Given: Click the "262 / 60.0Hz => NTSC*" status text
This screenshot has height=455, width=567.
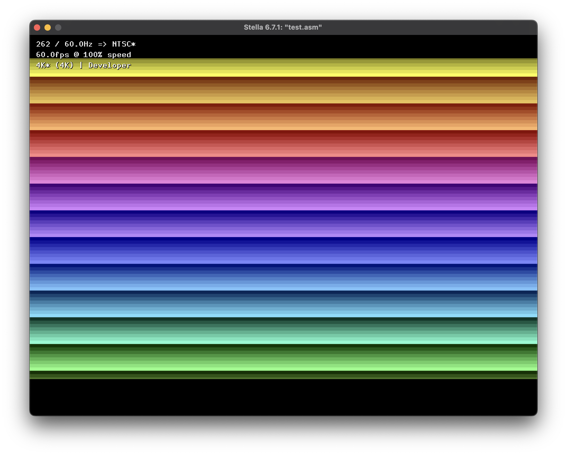Looking at the screenshot, I should (x=86, y=44).
